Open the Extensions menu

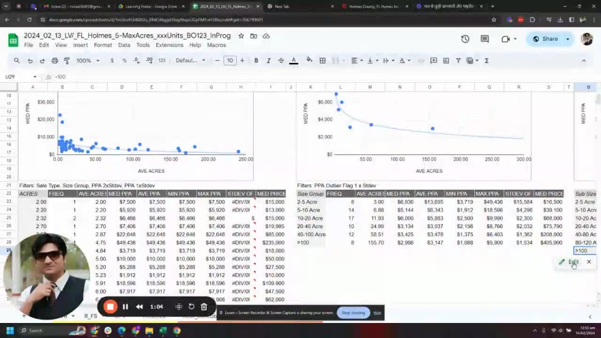(x=169, y=45)
